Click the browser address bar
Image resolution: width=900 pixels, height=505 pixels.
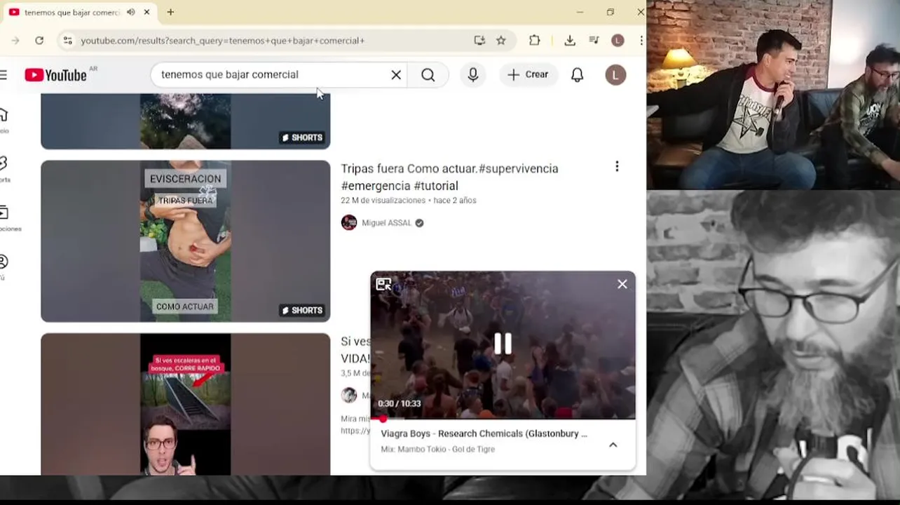pos(273,41)
